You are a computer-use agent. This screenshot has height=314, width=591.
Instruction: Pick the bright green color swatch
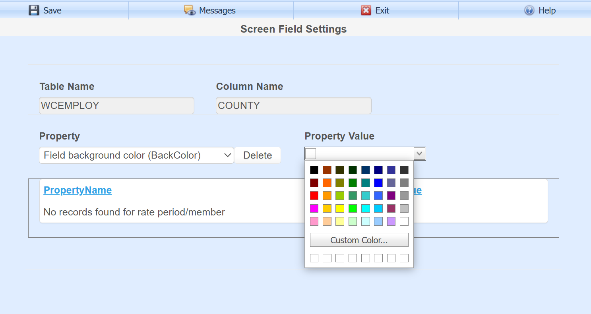[x=353, y=209]
